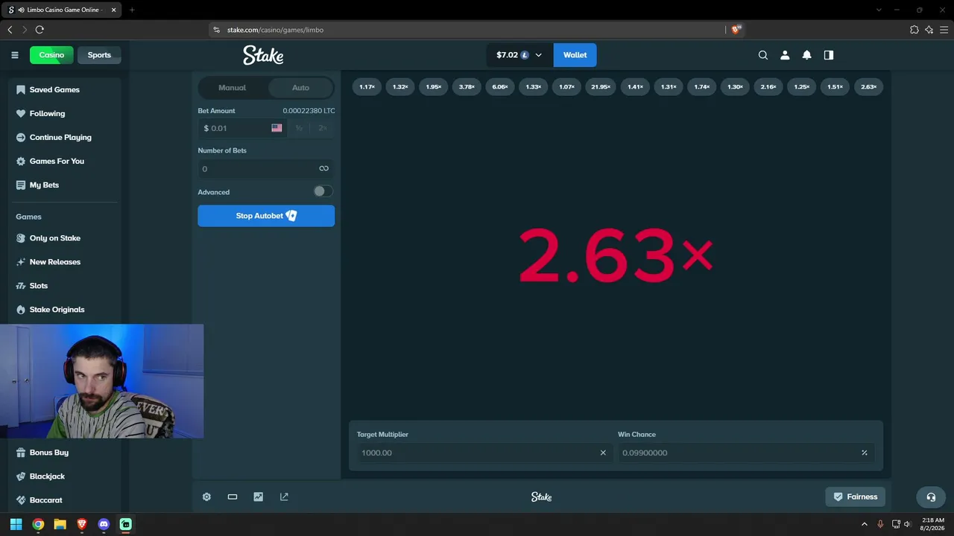Click the percent icon in Win Chance
Image resolution: width=954 pixels, height=536 pixels.
pos(865,453)
